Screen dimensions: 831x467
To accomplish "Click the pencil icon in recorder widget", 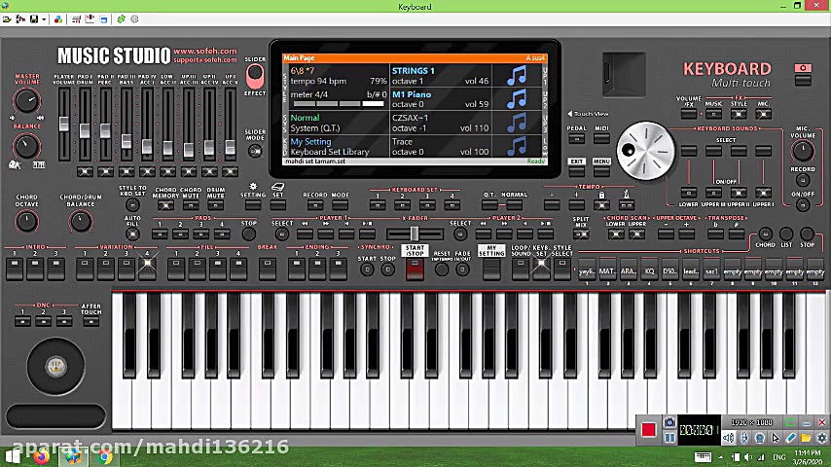I will click(x=790, y=438).
